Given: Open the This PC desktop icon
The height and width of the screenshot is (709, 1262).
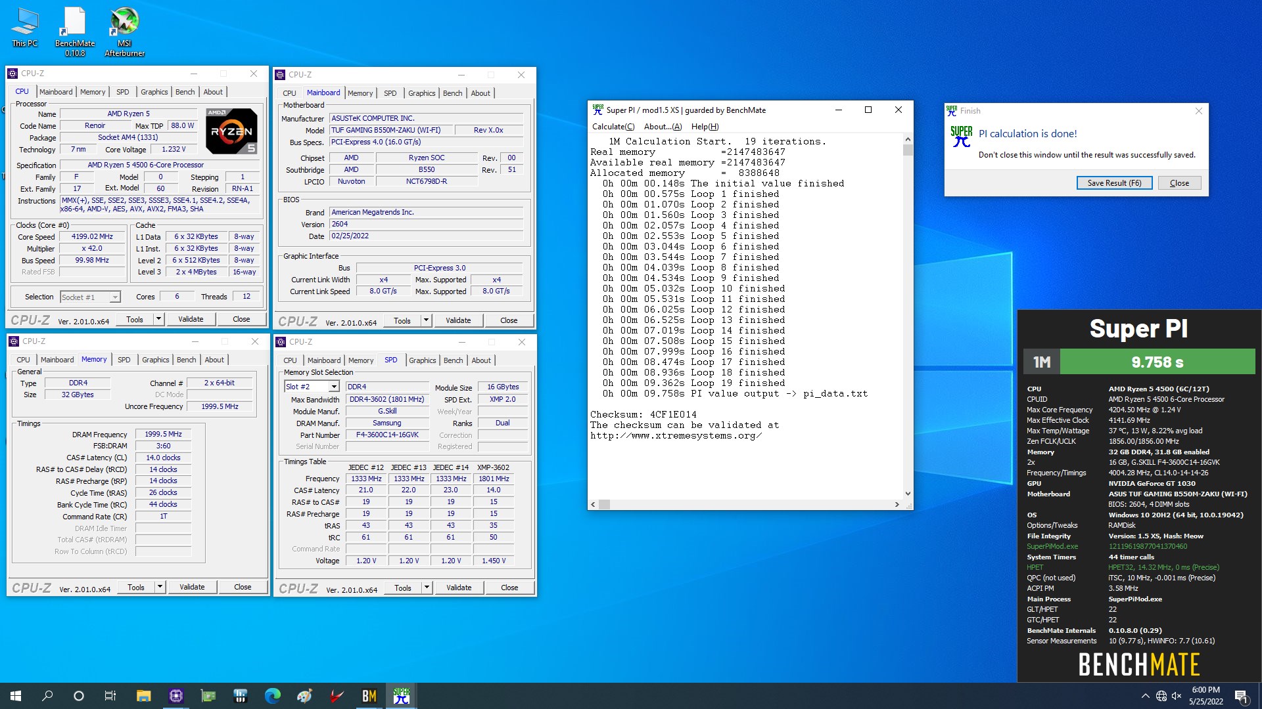Looking at the screenshot, I should click(24, 28).
